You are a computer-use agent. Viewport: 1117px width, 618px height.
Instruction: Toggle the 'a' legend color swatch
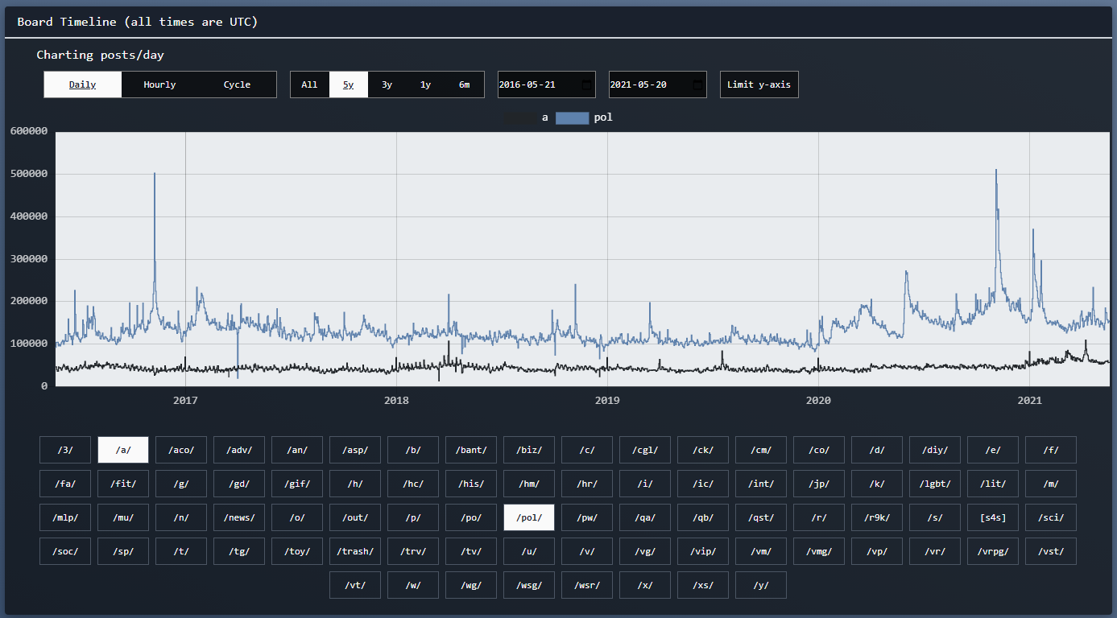[x=519, y=117]
